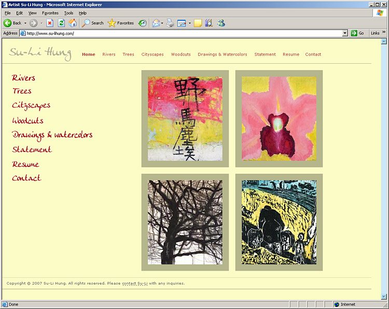
Task: Open the Tools menu
Action: pyautogui.click(x=68, y=13)
